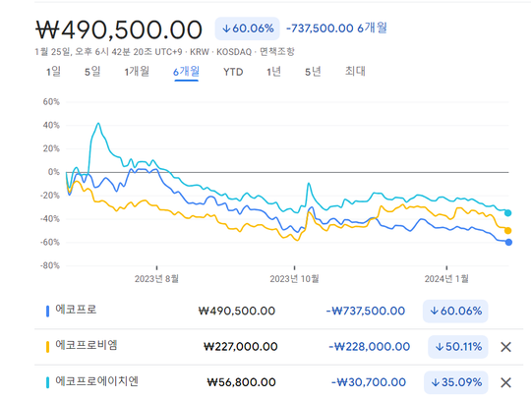The image size is (531, 399).
Task: Open the 에코프로에이치엔 stock row
Action: click(278, 382)
